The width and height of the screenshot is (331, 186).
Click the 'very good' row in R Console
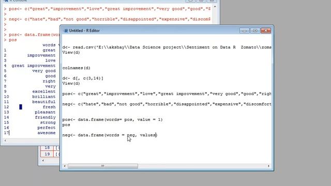30,71
